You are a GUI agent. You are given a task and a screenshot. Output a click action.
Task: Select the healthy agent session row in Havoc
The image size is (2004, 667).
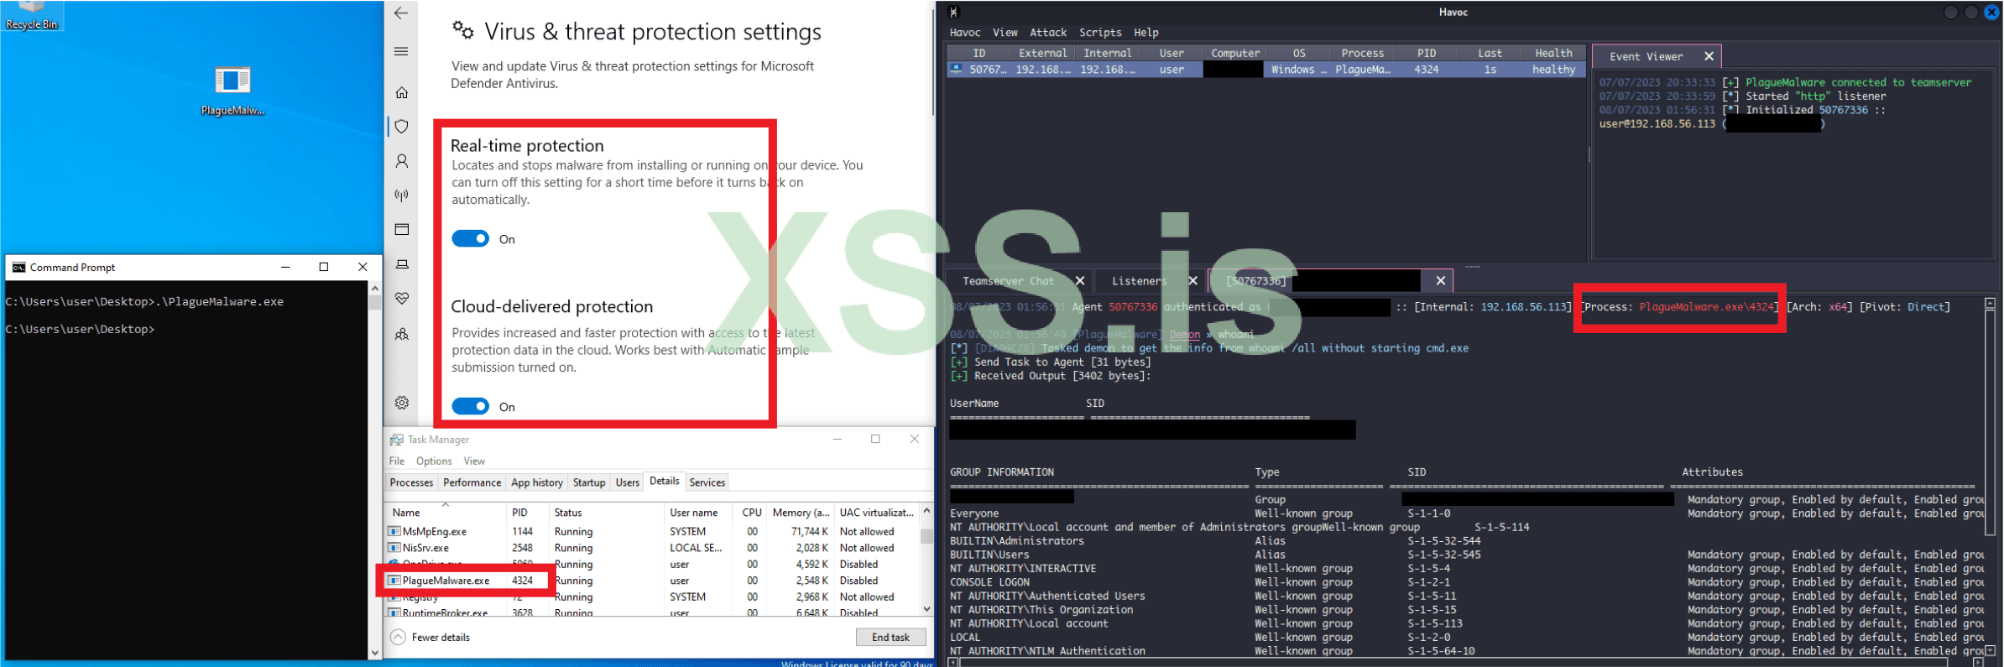[x=1266, y=70]
